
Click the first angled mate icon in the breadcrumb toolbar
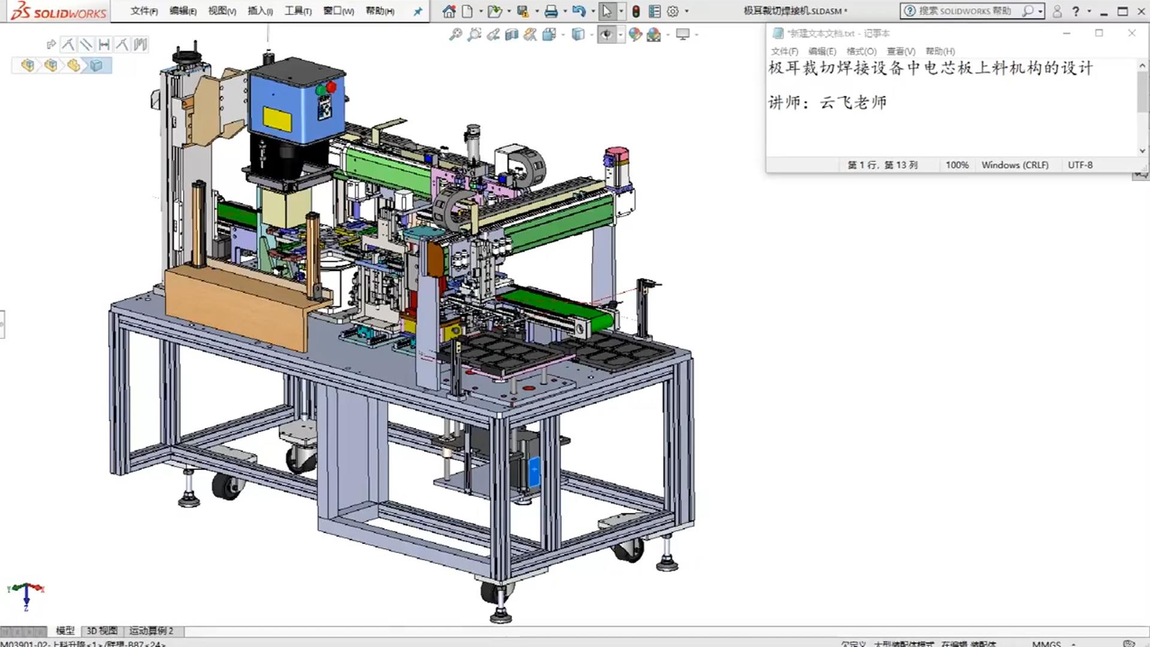pyautogui.click(x=68, y=44)
